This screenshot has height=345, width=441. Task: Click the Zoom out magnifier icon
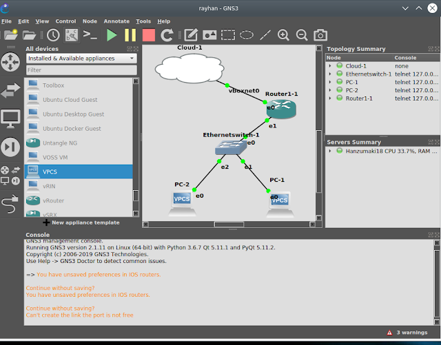tap(302, 35)
